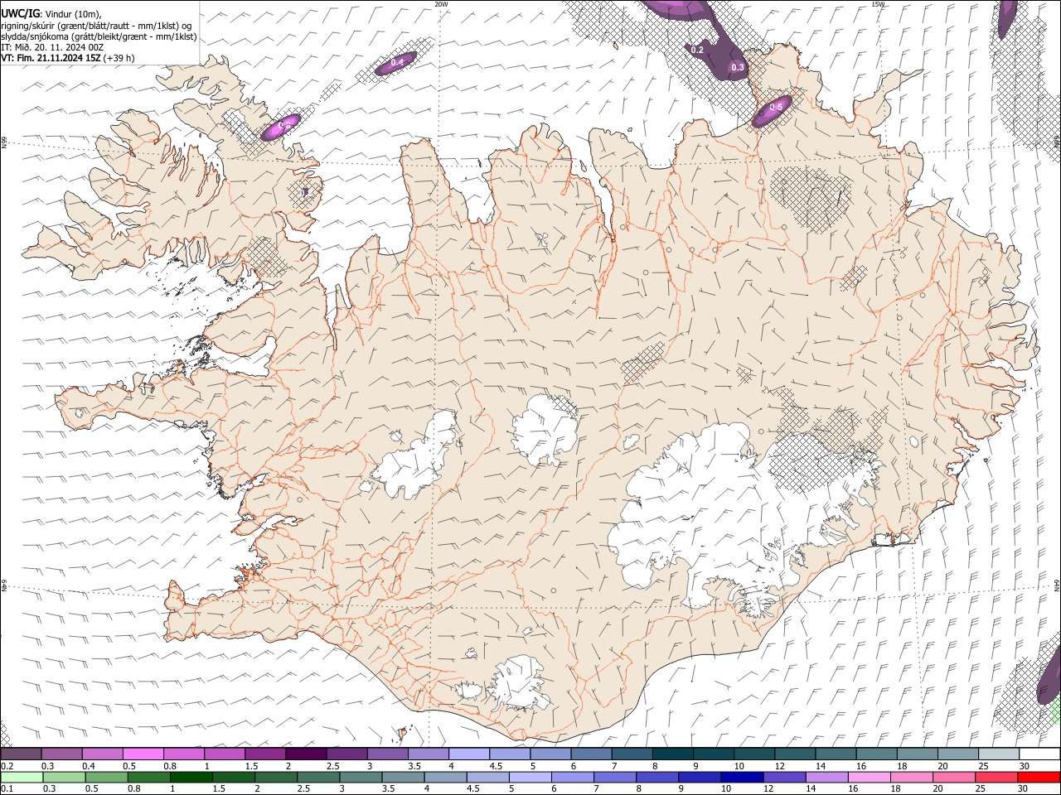Click the crimson 25–30 swatch in lower scale
Viewport: 1061px width, 795px height.
click(x=996, y=777)
